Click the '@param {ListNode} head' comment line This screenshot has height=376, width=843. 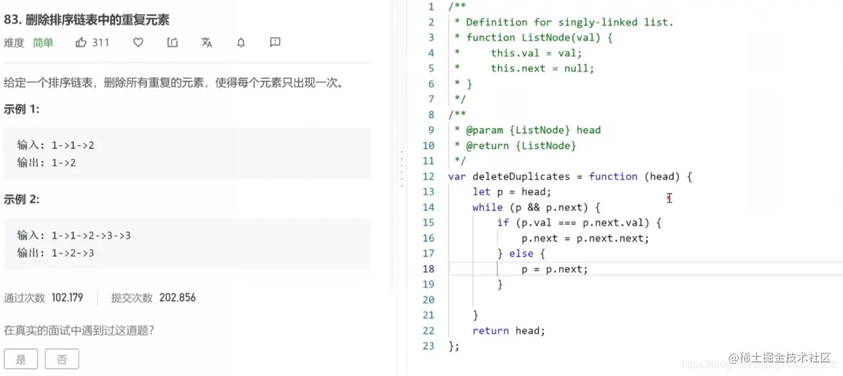(x=533, y=130)
